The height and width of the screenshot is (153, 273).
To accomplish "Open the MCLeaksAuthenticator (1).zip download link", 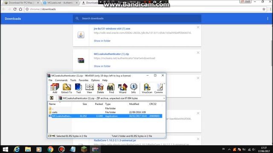I will pyautogui.click(x=111, y=54).
